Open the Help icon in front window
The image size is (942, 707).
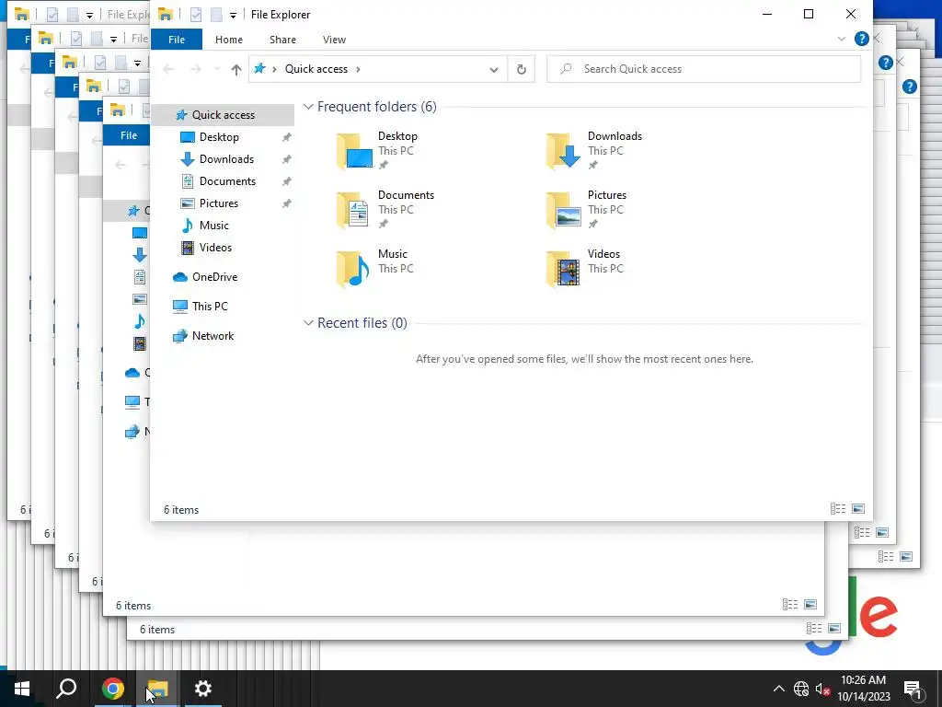[x=861, y=39]
